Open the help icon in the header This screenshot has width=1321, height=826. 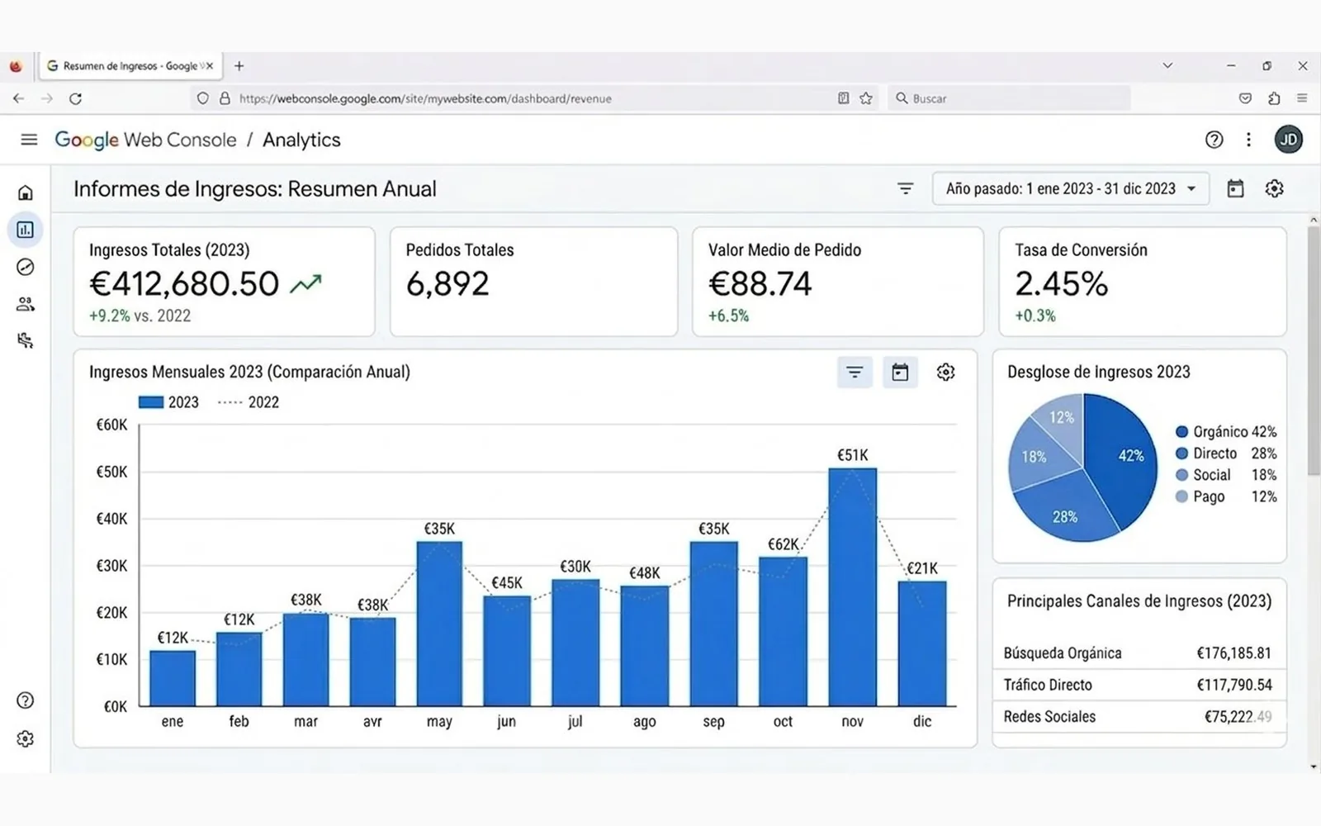1214,140
